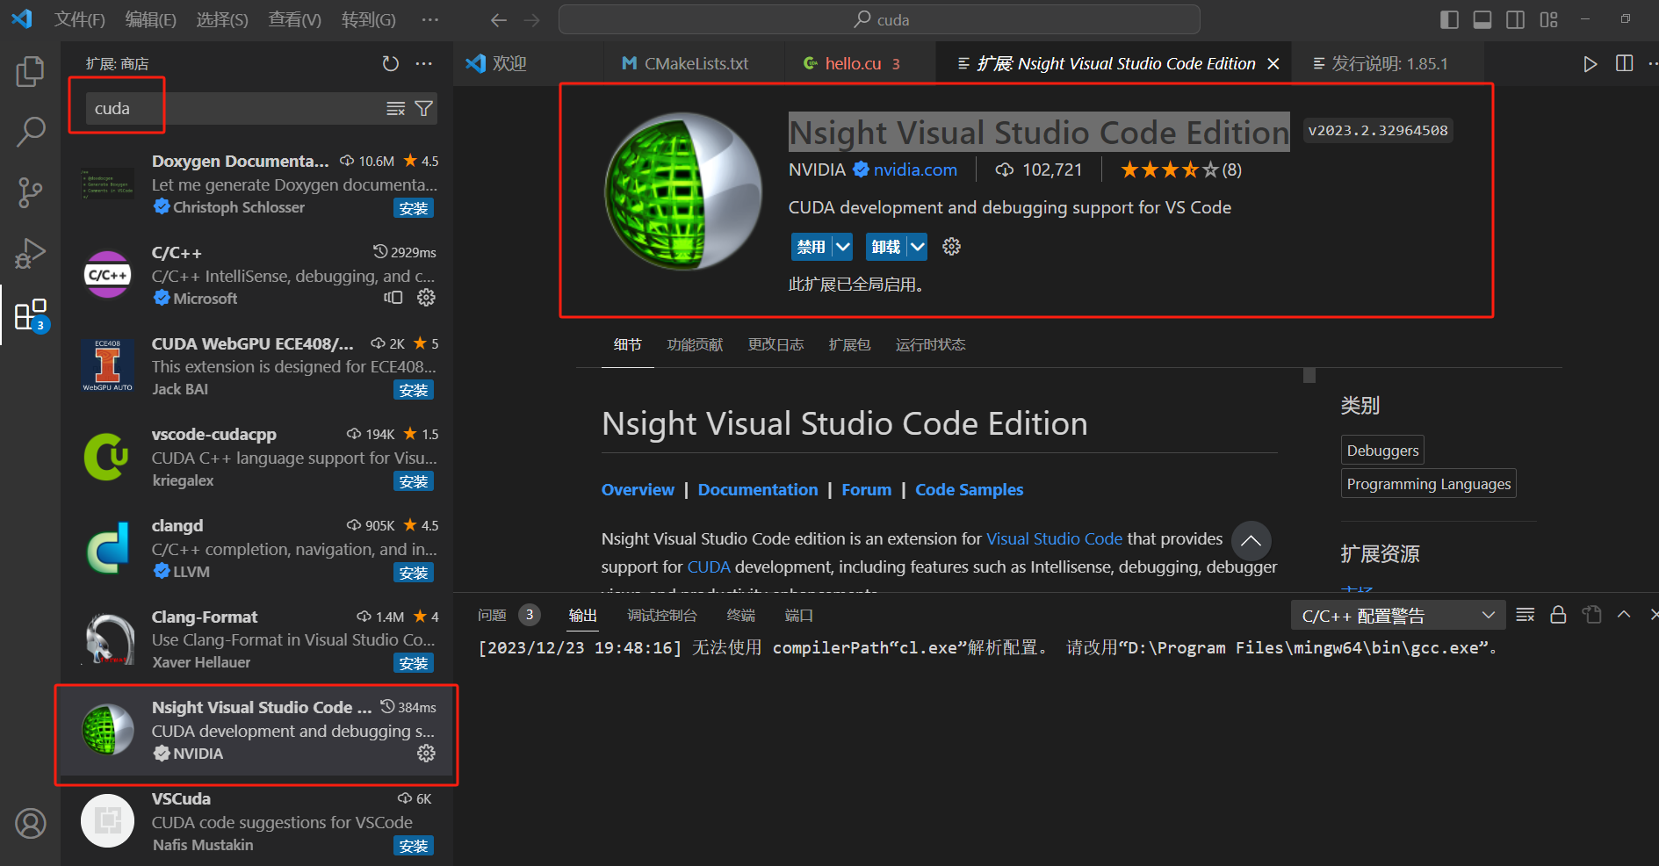Expand the uninstall button dropdown arrow
Screen dimensions: 1659x866
coord(917,247)
